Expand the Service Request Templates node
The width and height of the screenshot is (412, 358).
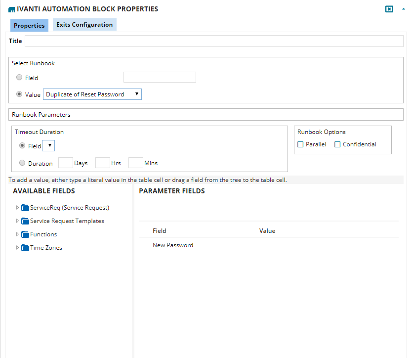pos(17,221)
